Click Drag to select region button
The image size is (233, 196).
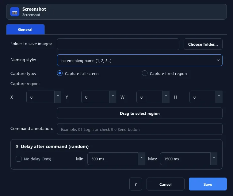(140, 113)
